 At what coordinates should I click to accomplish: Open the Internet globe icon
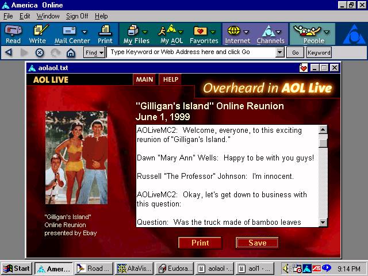coord(234,30)
